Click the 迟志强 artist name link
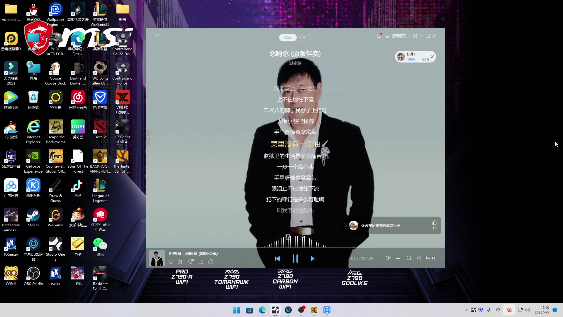 coord(295,63)
